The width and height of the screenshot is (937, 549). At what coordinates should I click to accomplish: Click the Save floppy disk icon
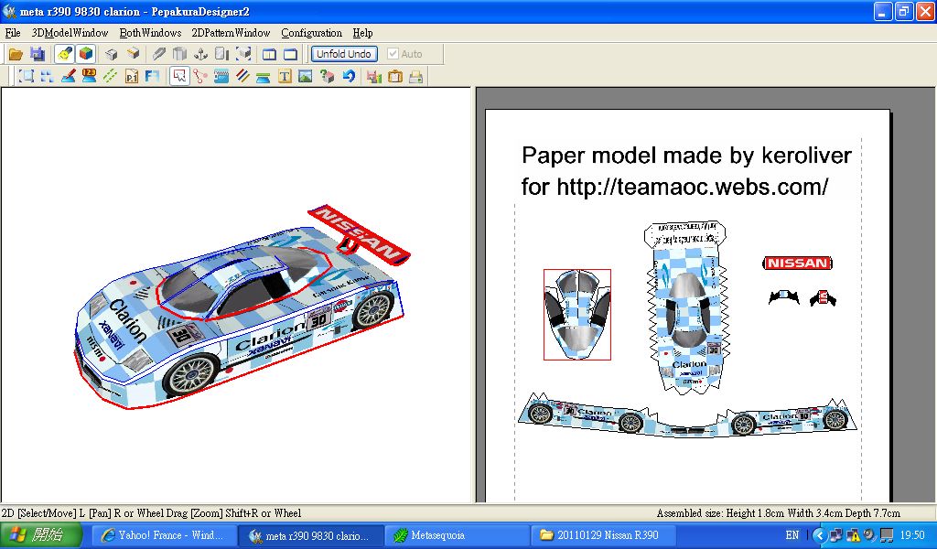[x=38, y=54]
